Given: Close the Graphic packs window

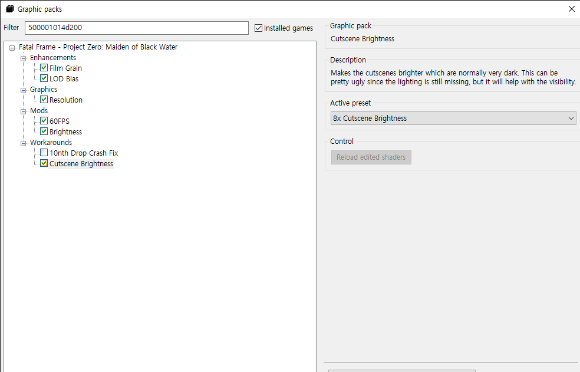Looking at the screenshot, I should pyautogui.click(x=572, y=9).
